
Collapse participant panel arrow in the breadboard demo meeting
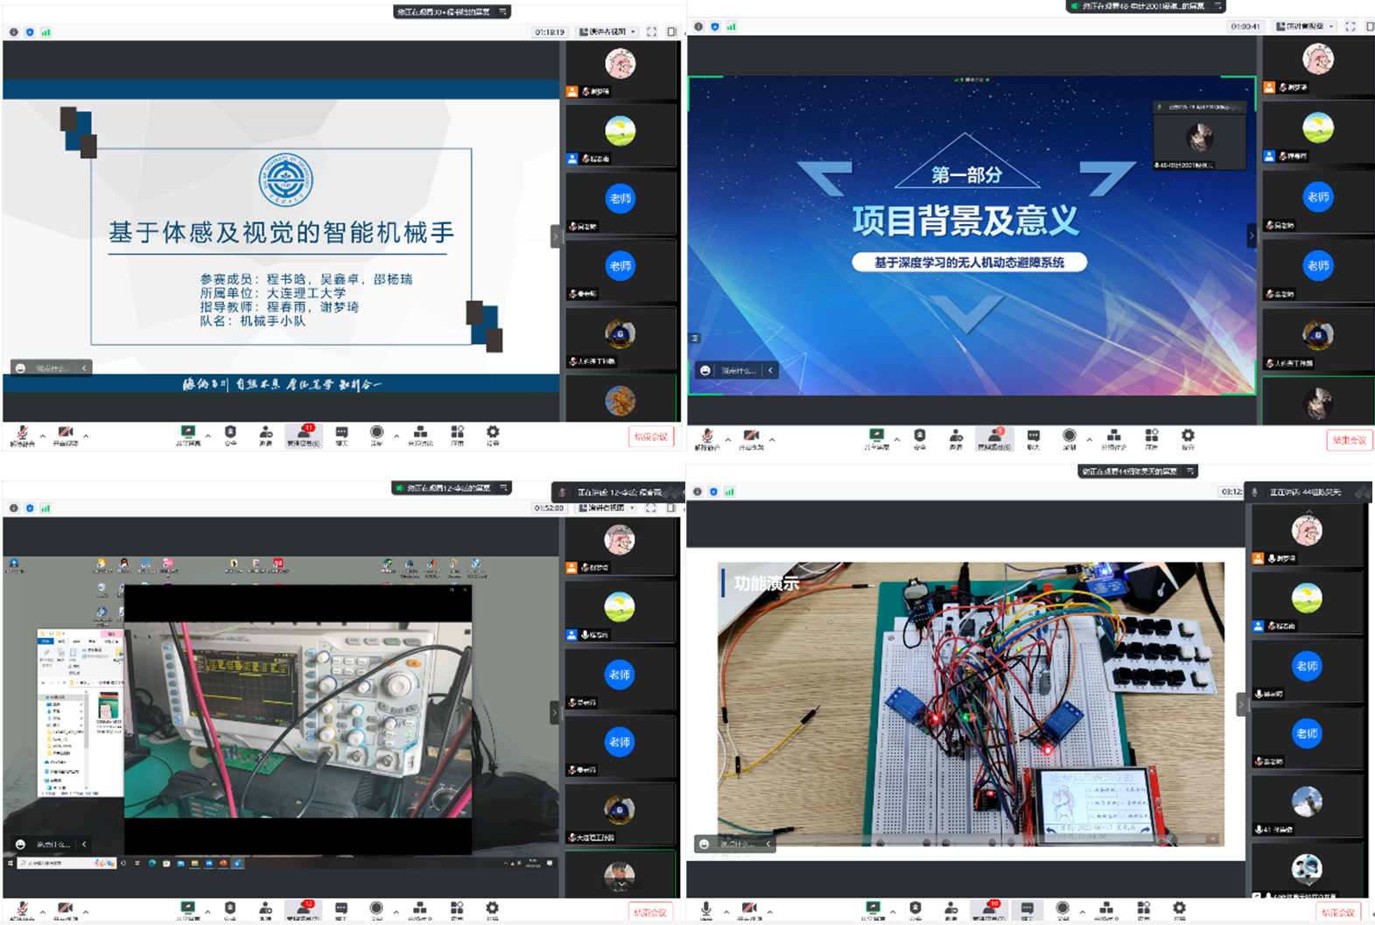pyautogui.click(x=1240, y=704)
